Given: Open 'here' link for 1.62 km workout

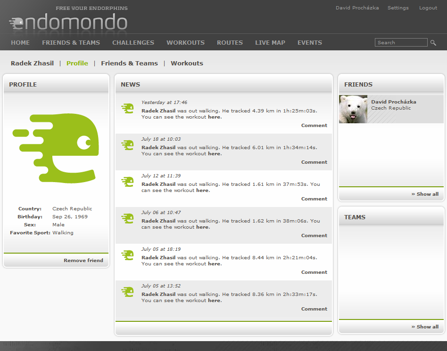Looking at the screenshot, I should [x=202, y=227].
